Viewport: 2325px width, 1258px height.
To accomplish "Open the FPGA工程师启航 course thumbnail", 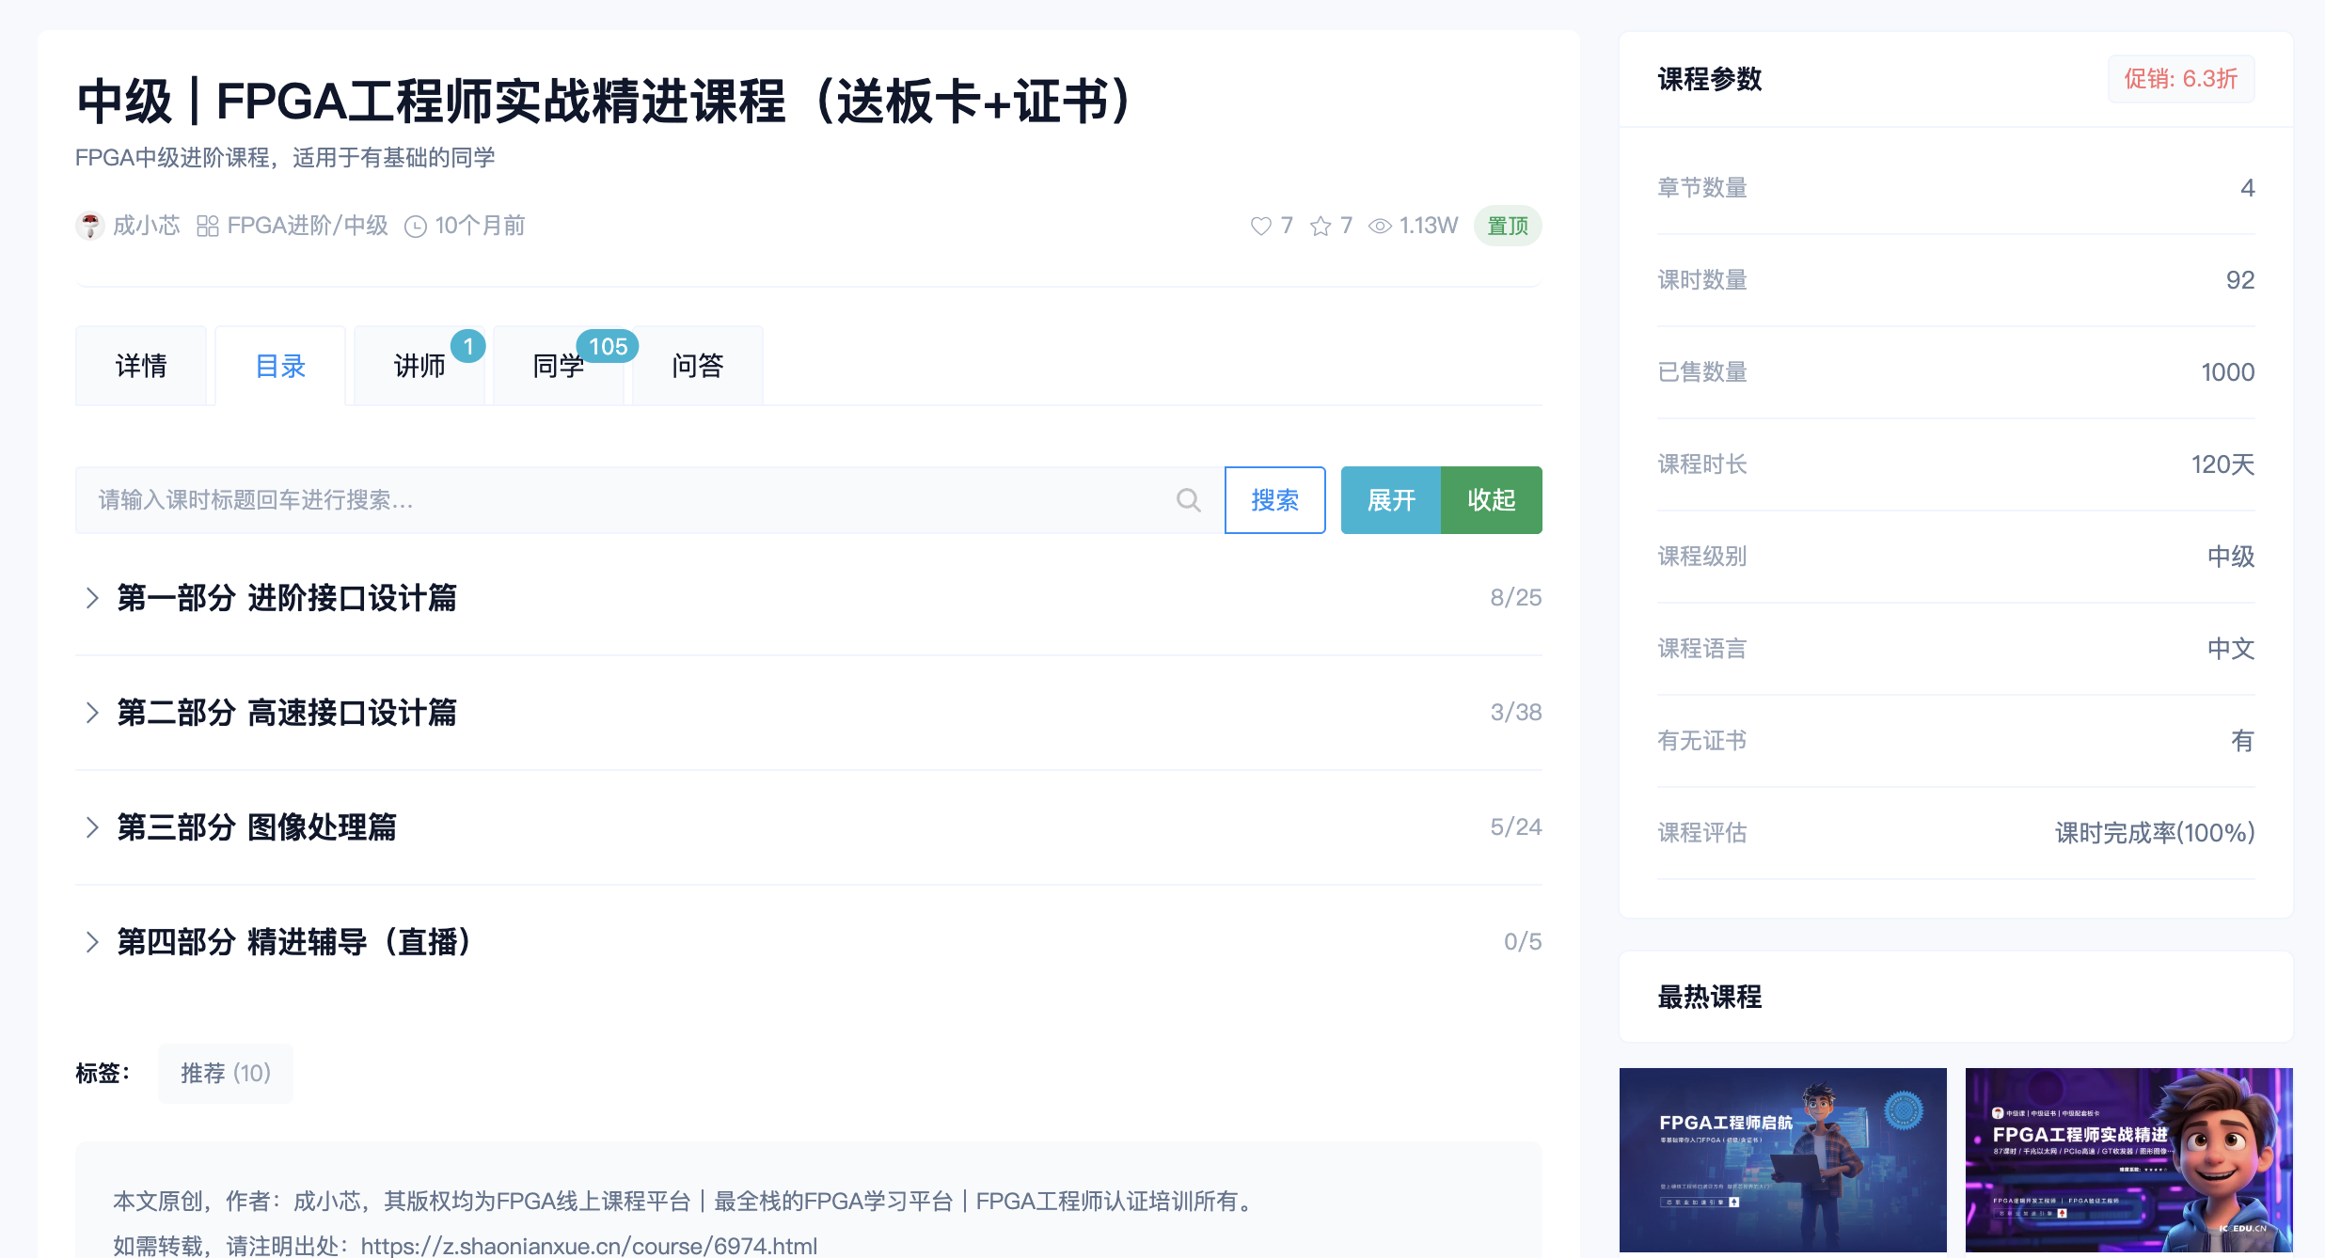I will tap(1782, 1158).
